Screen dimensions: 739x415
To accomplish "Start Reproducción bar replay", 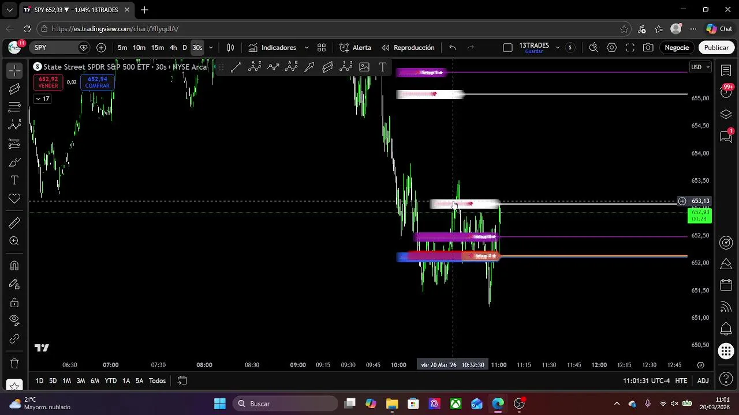I will click(x=408, y=48).
